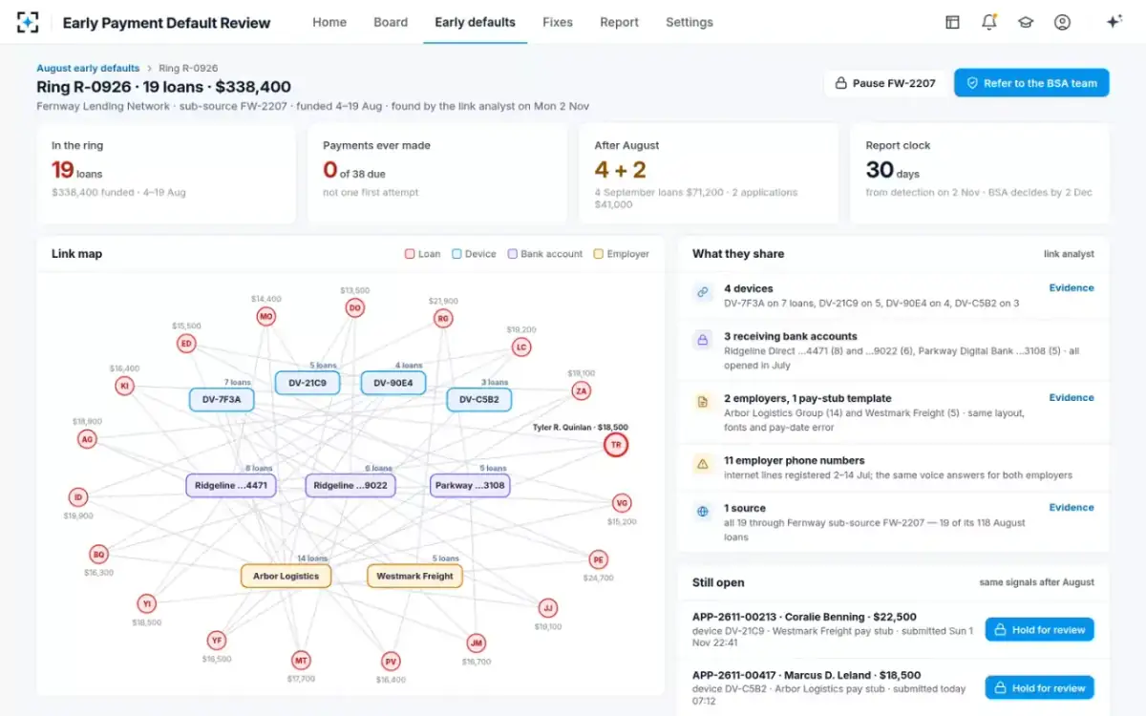Click the warning icon beside employer phone numbers

click(x=703, y=464)
